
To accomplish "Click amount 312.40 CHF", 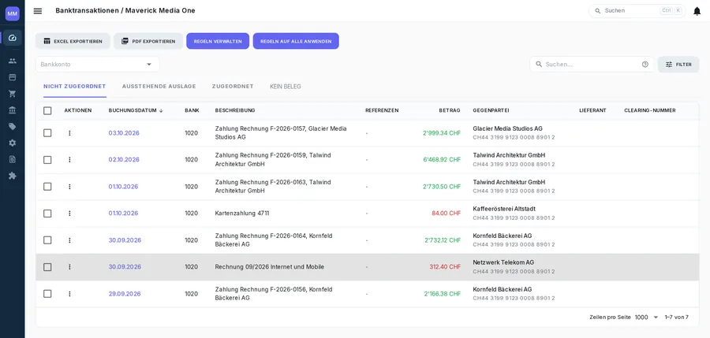I will pyautogui.click(x=445, y=267).
